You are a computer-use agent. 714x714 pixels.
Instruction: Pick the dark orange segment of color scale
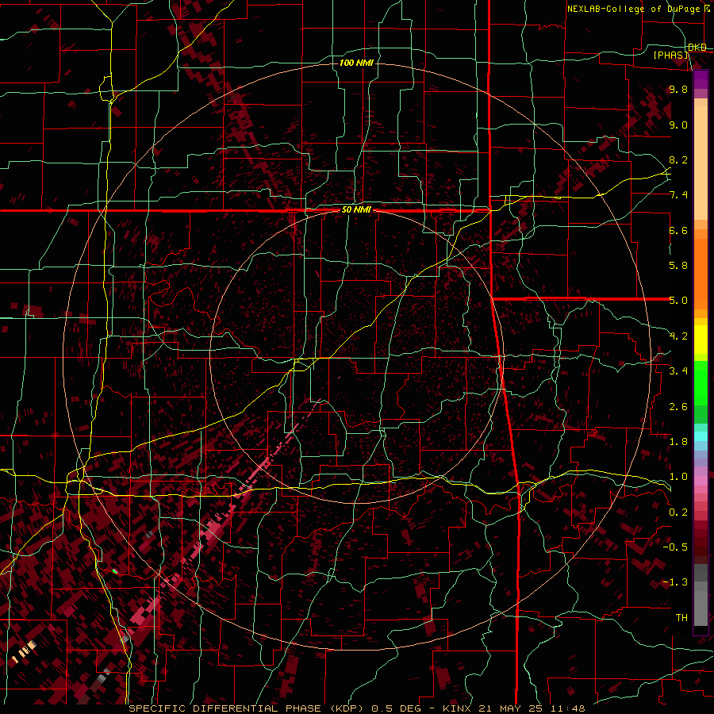pos(701,274)
